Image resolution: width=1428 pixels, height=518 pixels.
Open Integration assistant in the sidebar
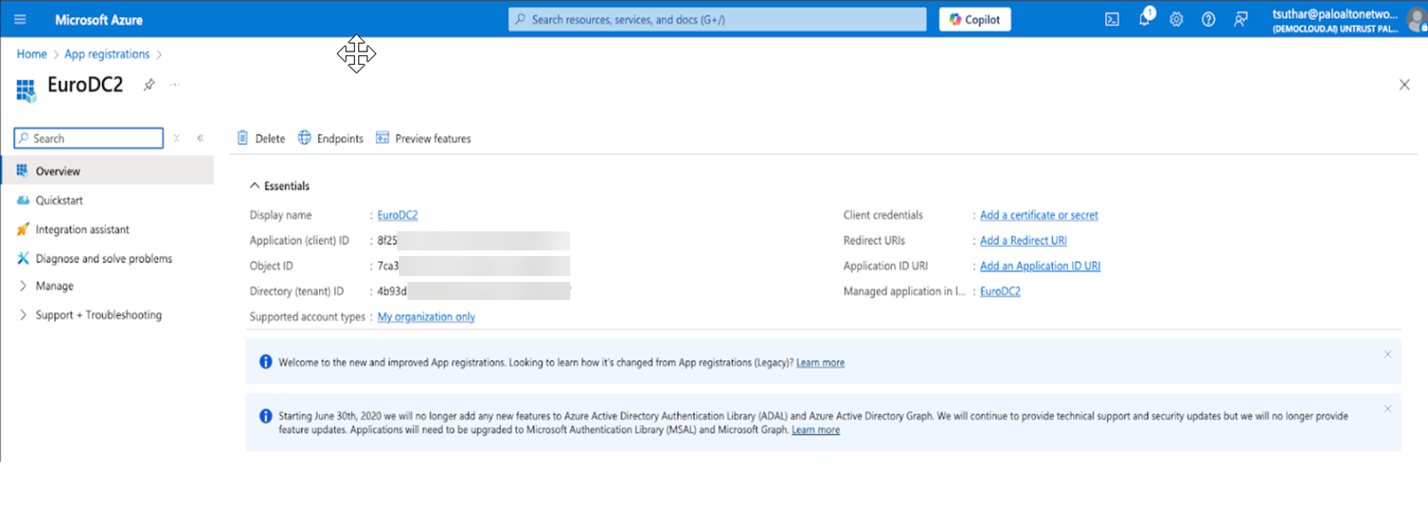pos(82,229)
